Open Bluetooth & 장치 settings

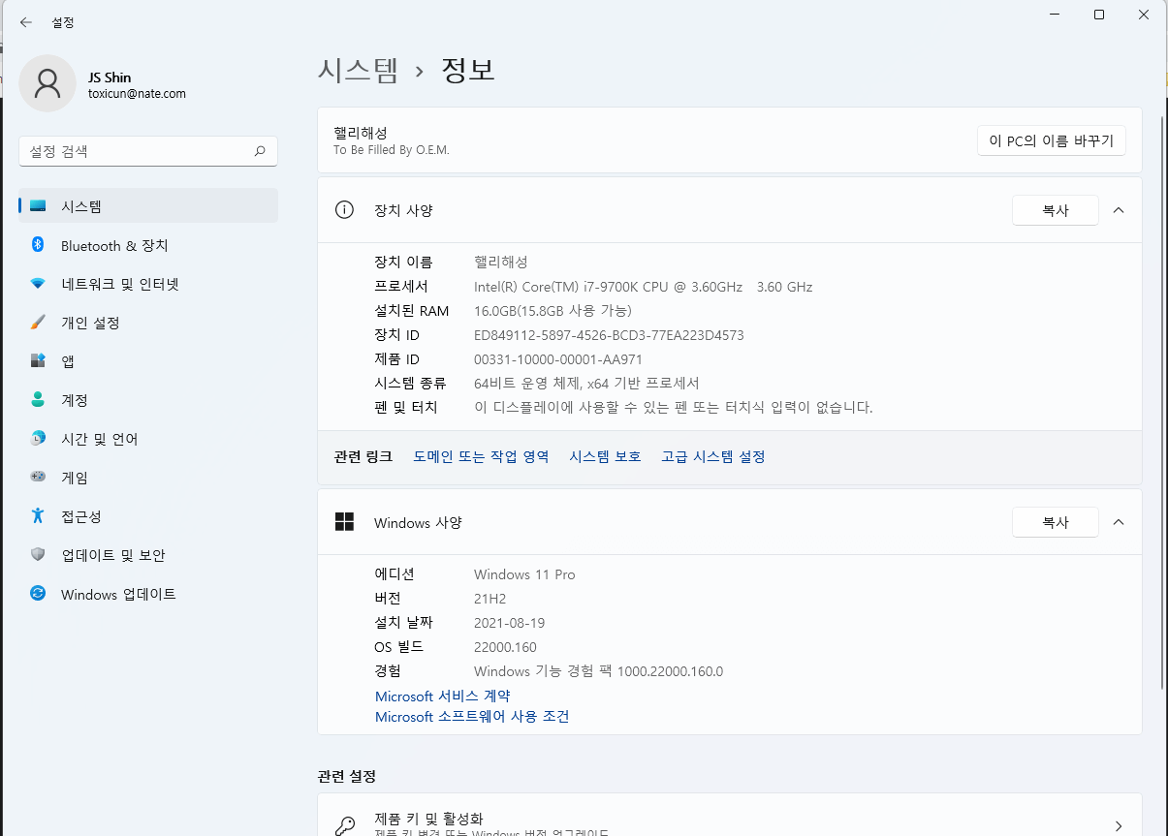tap(148, 245)
